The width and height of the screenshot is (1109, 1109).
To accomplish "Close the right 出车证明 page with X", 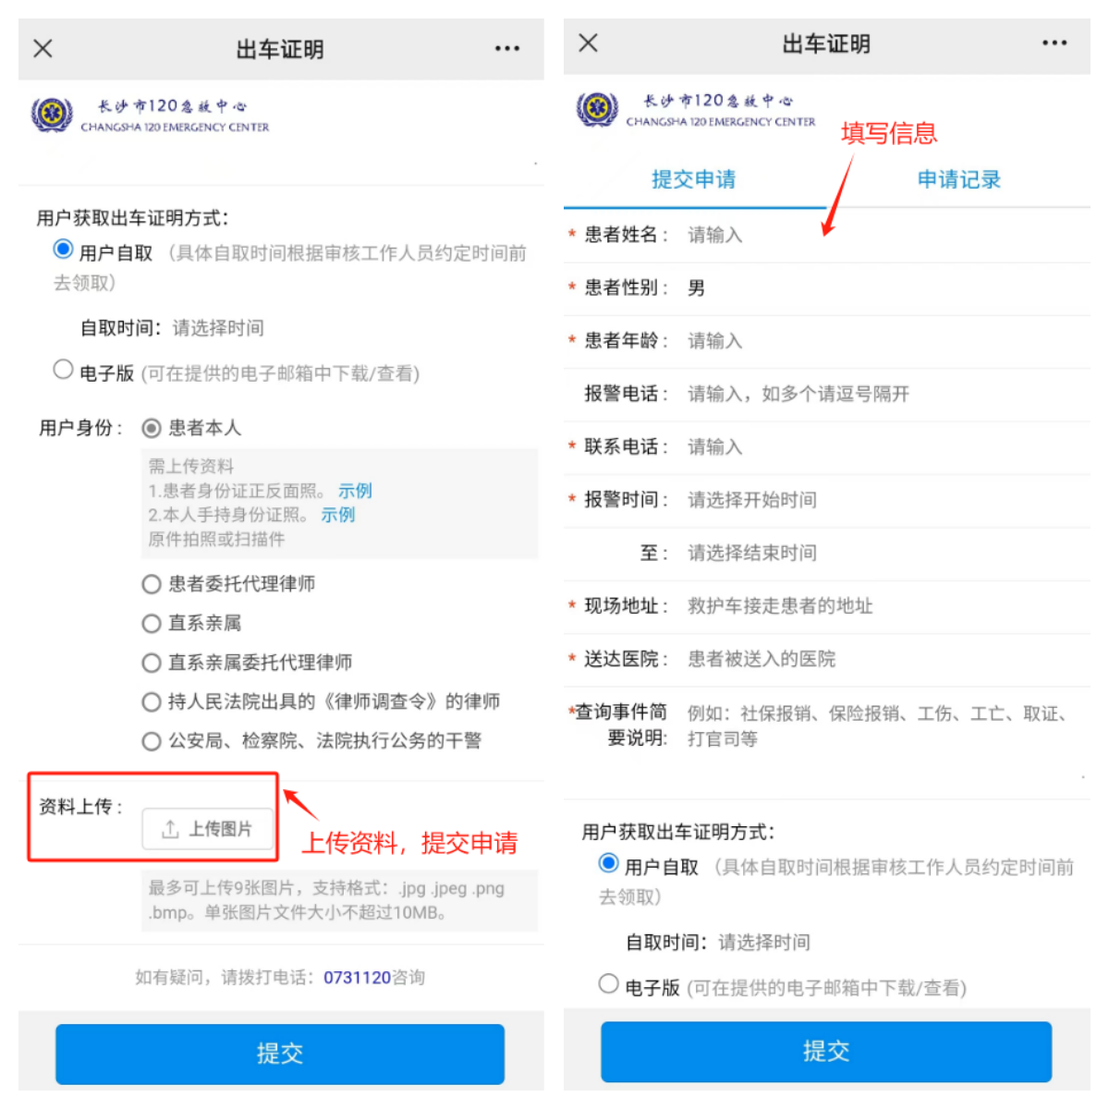I will [589, 43].
